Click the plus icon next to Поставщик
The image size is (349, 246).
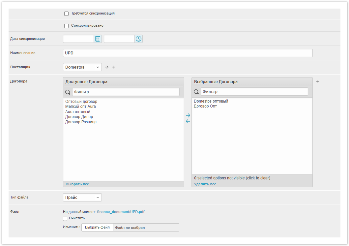[x=114, y=67]
